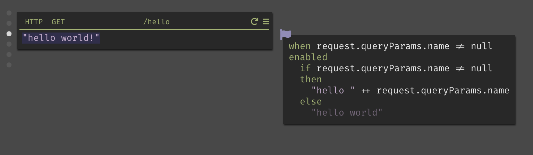Click 'null' on the 'when' condition line

(x=482, y=46)
